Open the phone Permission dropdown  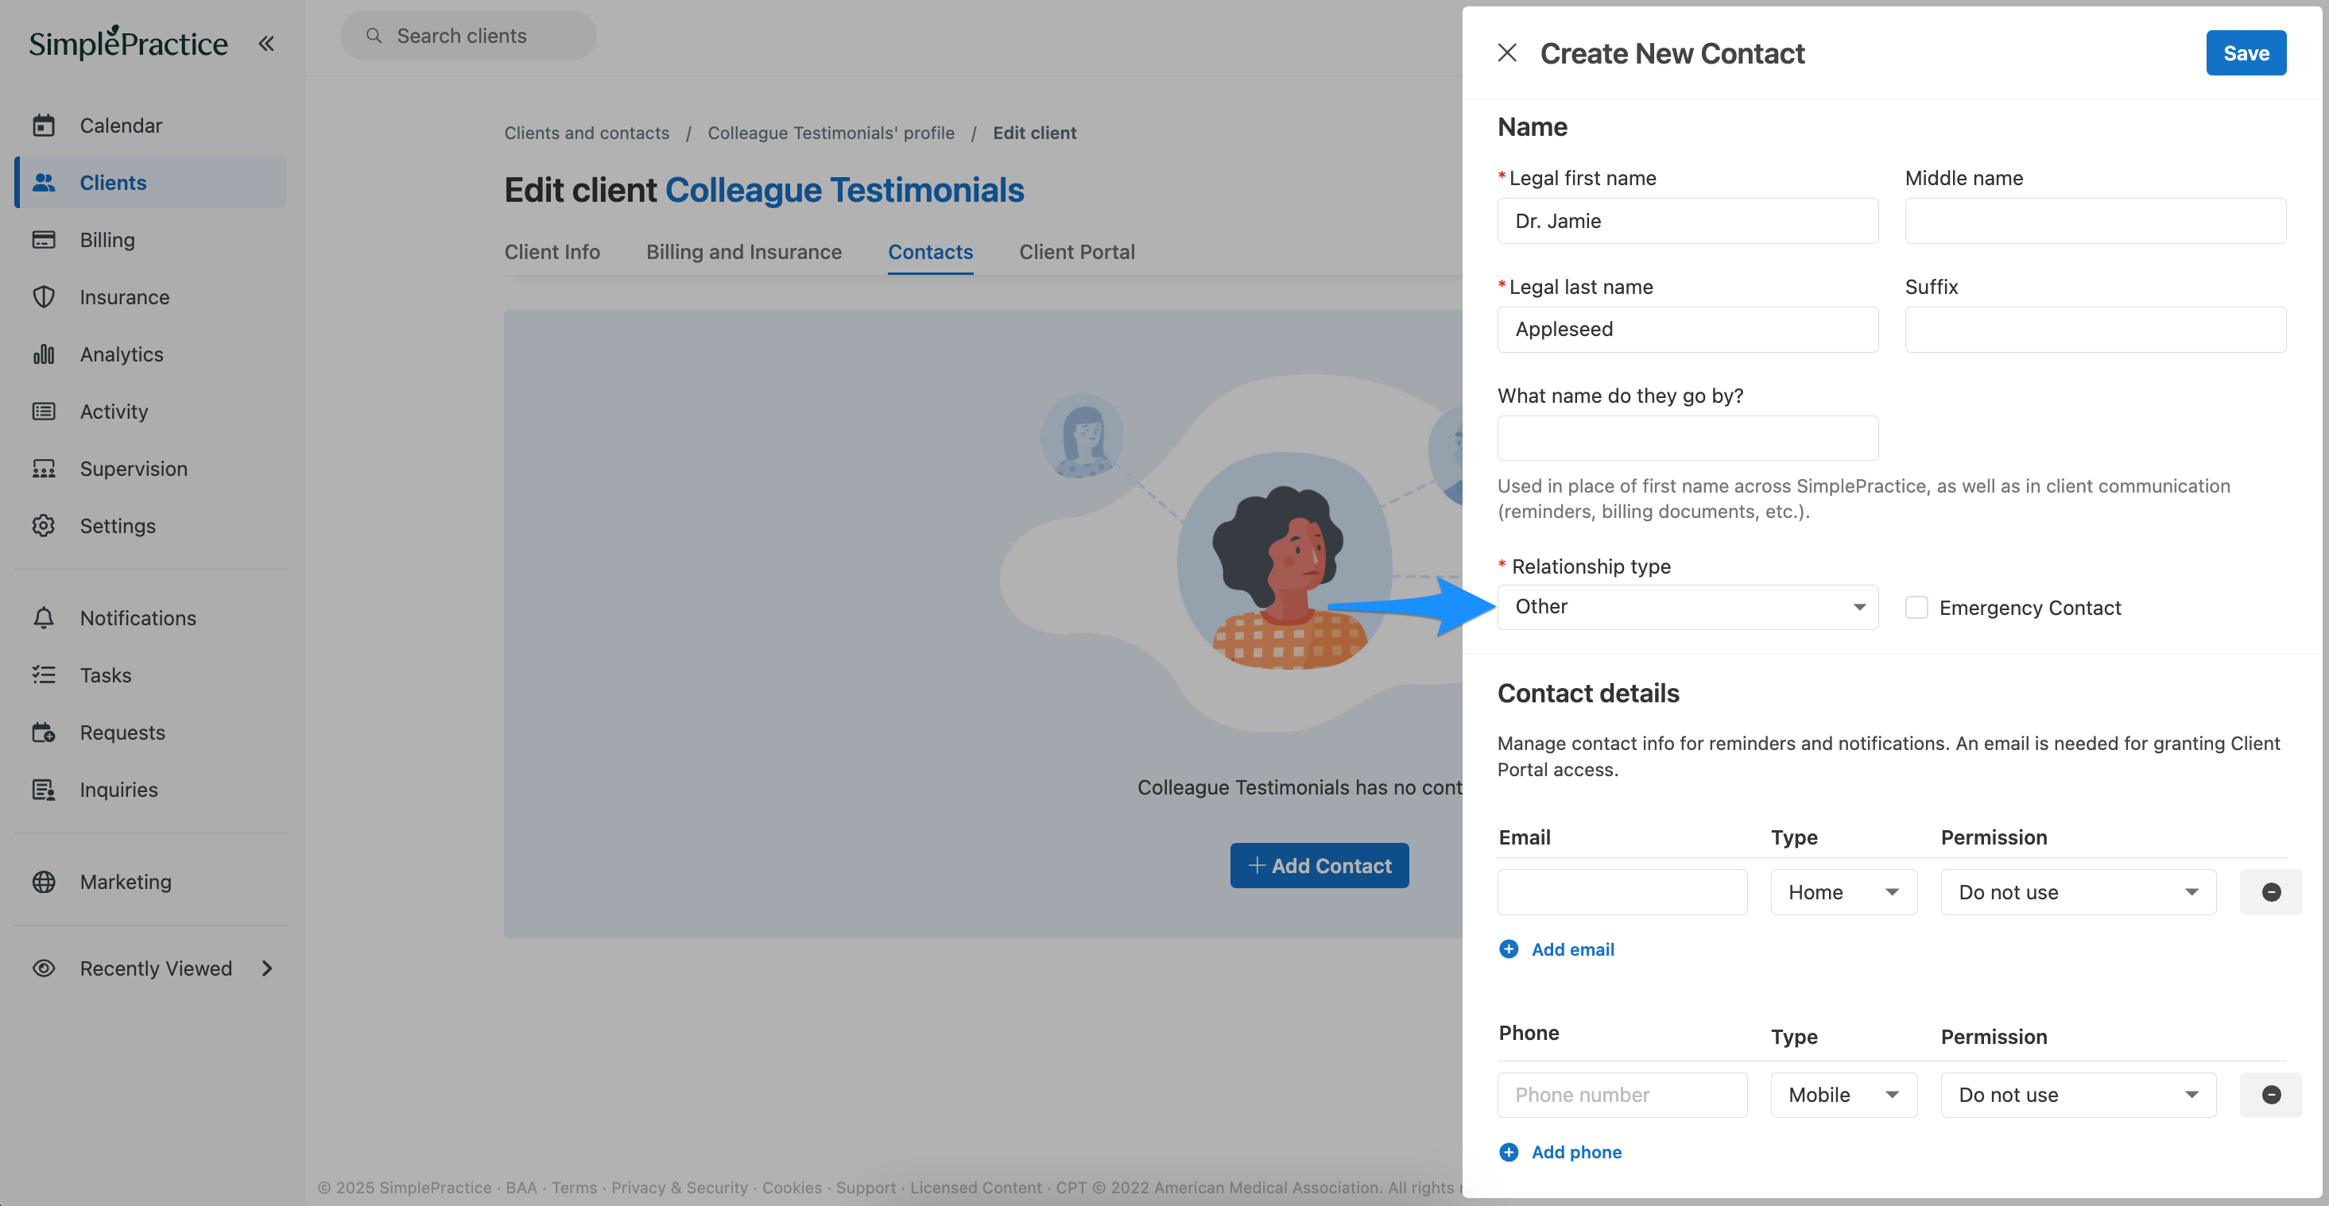[x=2078, y=1095]
